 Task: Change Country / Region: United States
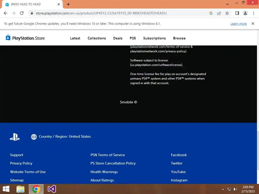(x=65, y=136)
